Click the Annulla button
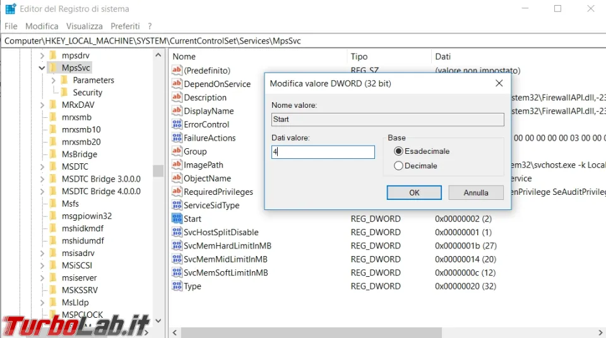 click(x=476, y=192)
